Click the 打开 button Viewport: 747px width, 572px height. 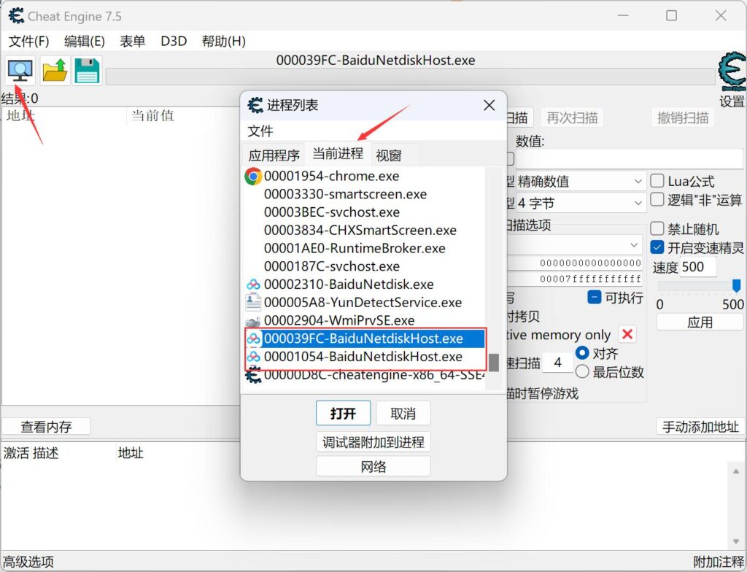[x=343, y=413]
